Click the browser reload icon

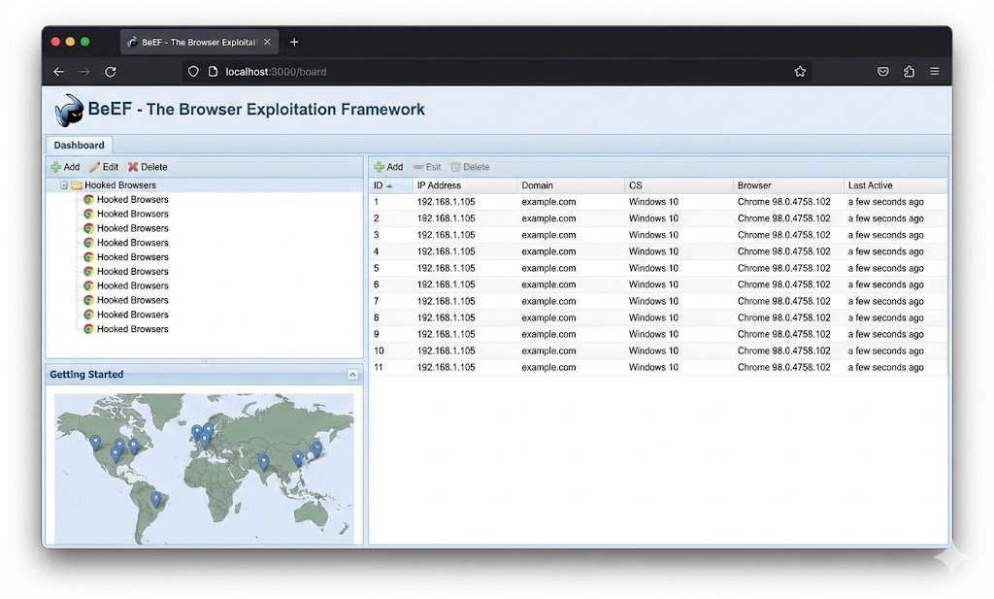click(111, 72)
